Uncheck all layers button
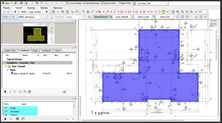 [23, 119]
